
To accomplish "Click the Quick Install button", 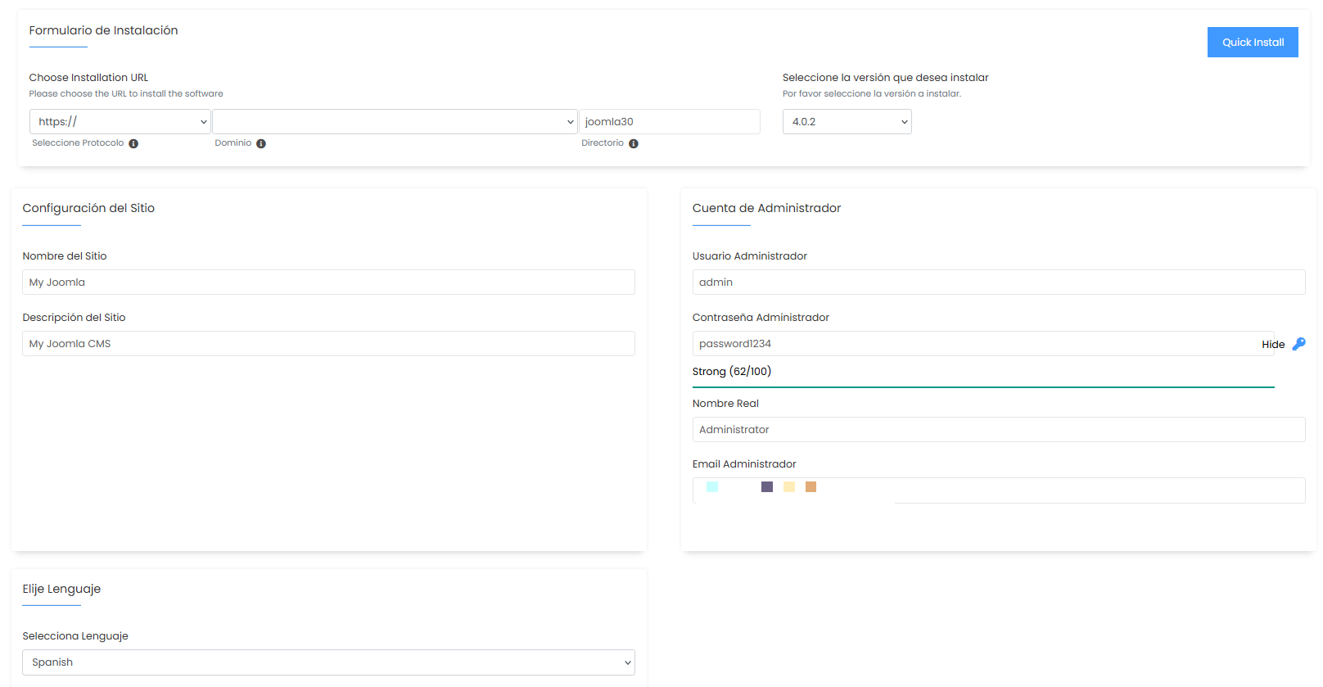I will tap(1252, 42).
